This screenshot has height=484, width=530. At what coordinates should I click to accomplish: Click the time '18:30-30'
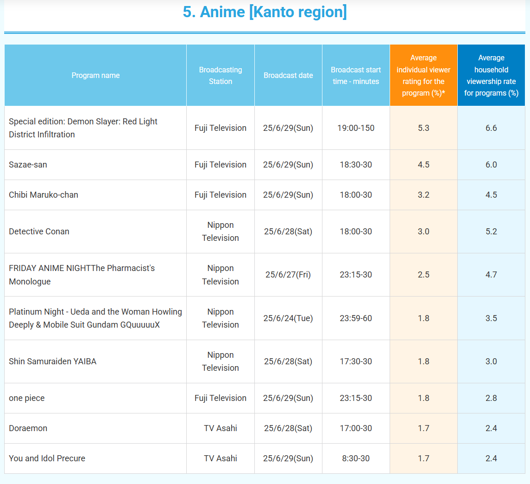pyautogui.click(x=356, y=165)
